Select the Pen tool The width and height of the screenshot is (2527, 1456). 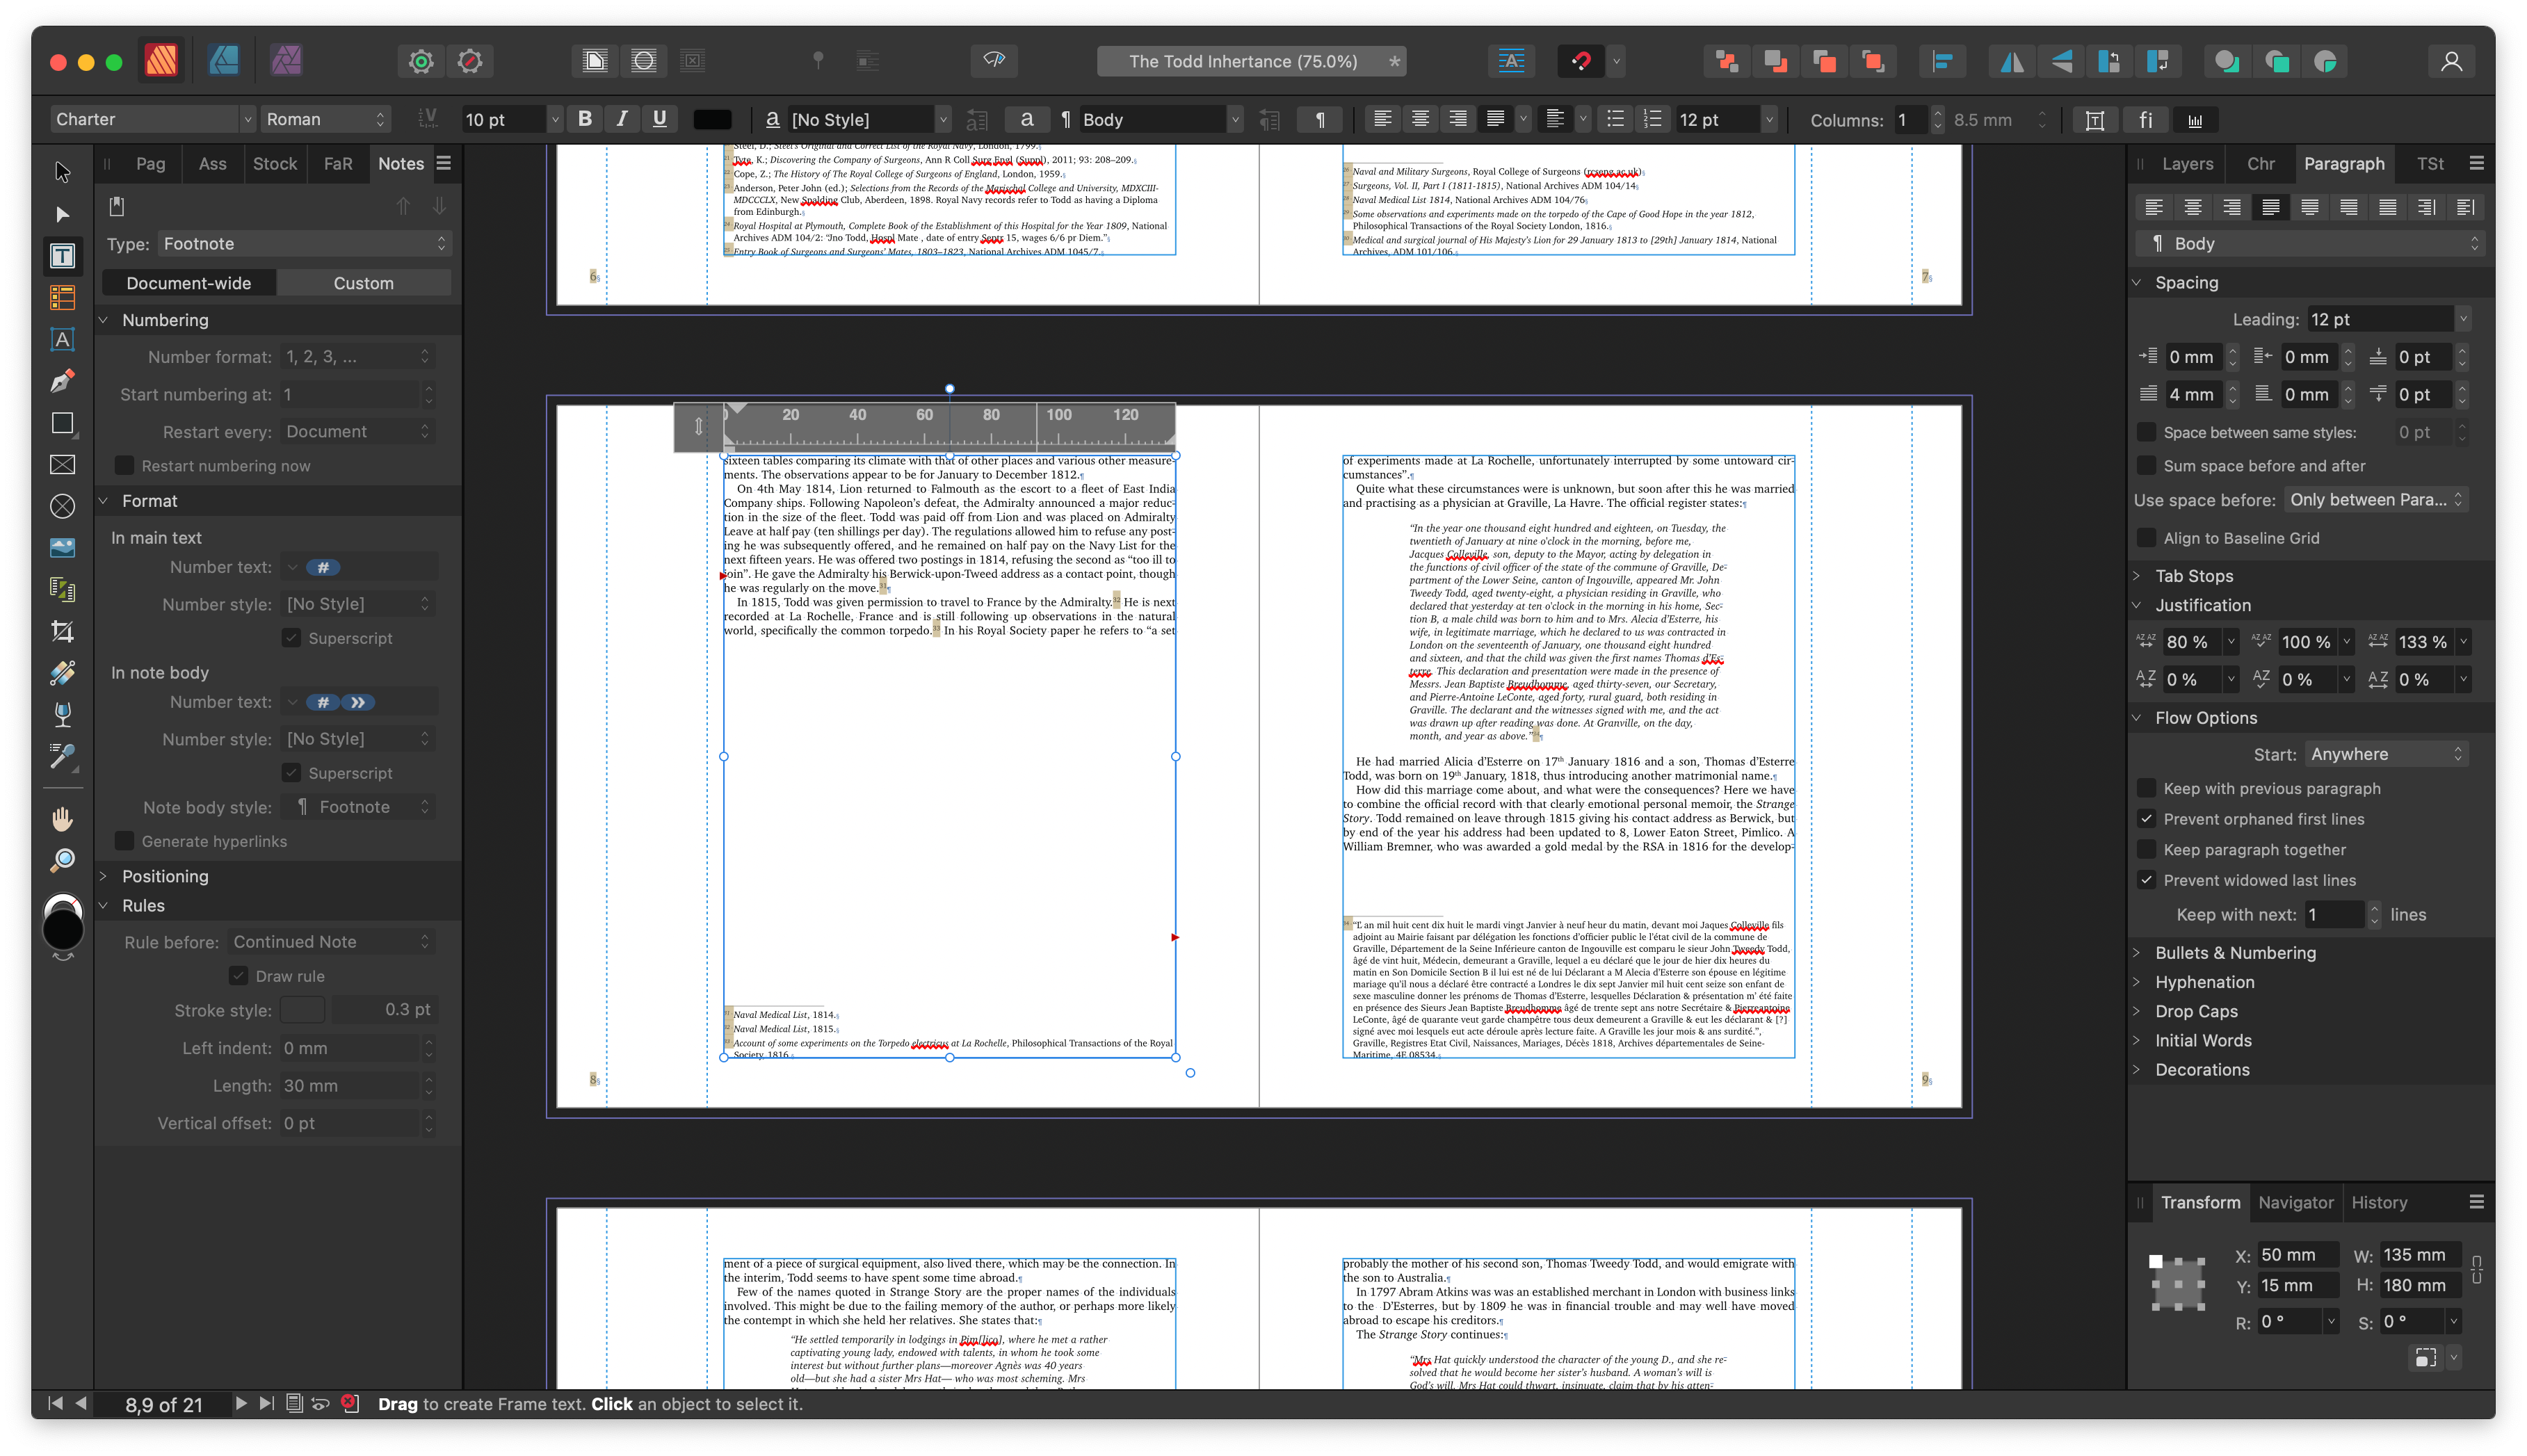click(62, 381)
